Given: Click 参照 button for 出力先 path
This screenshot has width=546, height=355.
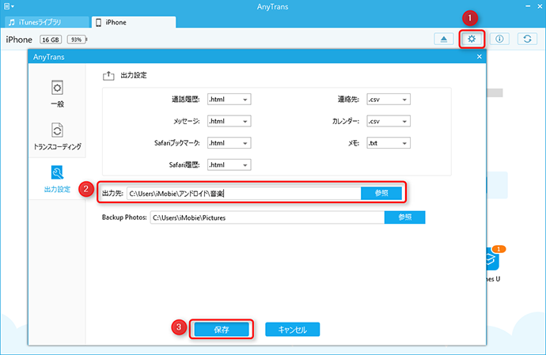Looking at the screenshot, I should tap(381, 193).
